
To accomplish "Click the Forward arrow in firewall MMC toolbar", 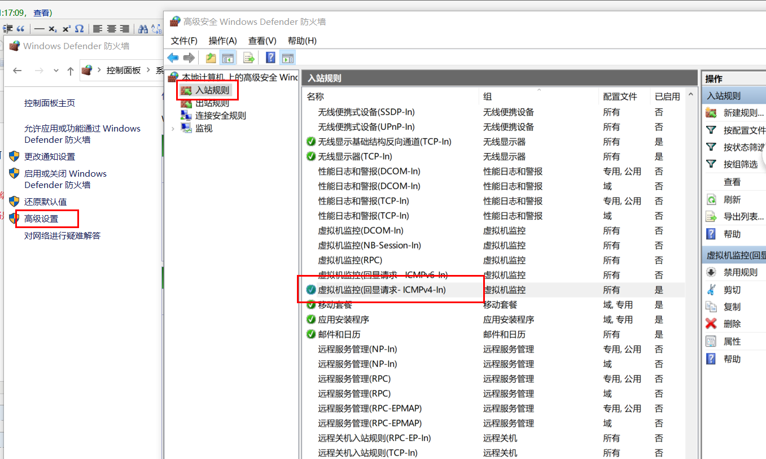I will 189,58.
